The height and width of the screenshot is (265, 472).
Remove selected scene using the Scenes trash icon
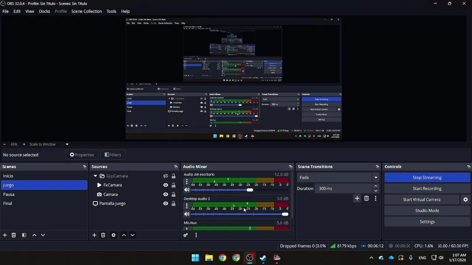14,235
